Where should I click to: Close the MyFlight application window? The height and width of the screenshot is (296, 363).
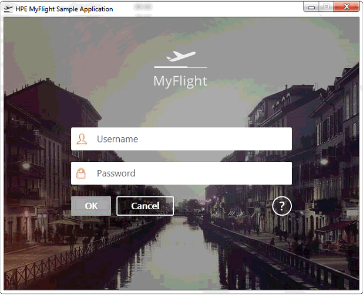[347, 6]
